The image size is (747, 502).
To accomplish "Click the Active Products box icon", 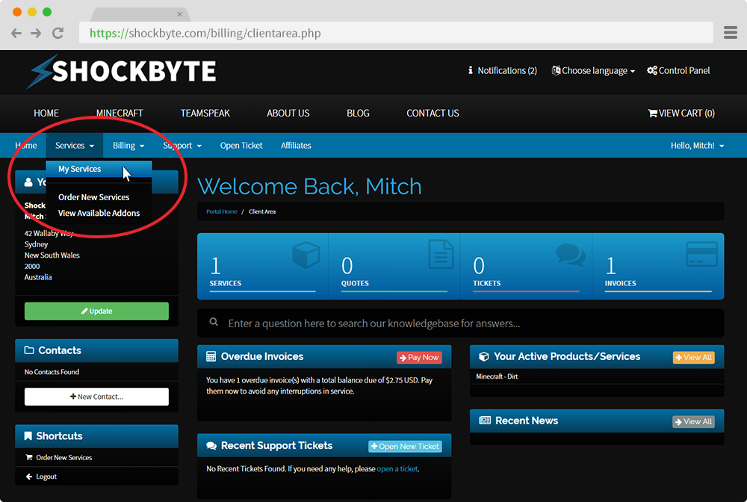I will (x=484, y=356).
